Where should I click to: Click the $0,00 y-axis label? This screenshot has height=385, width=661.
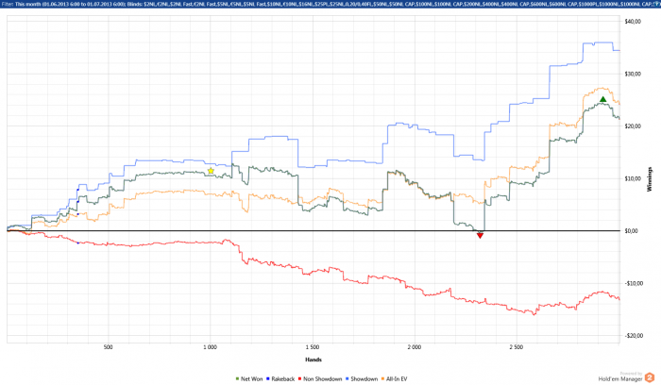[632, 231]
